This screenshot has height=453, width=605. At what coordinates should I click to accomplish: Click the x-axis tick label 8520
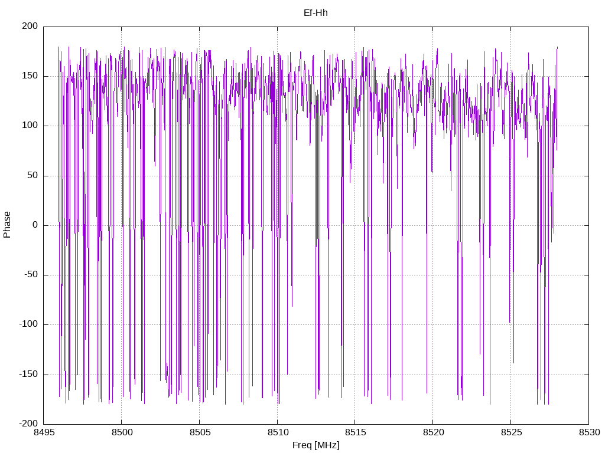click(x=433, y=432)
